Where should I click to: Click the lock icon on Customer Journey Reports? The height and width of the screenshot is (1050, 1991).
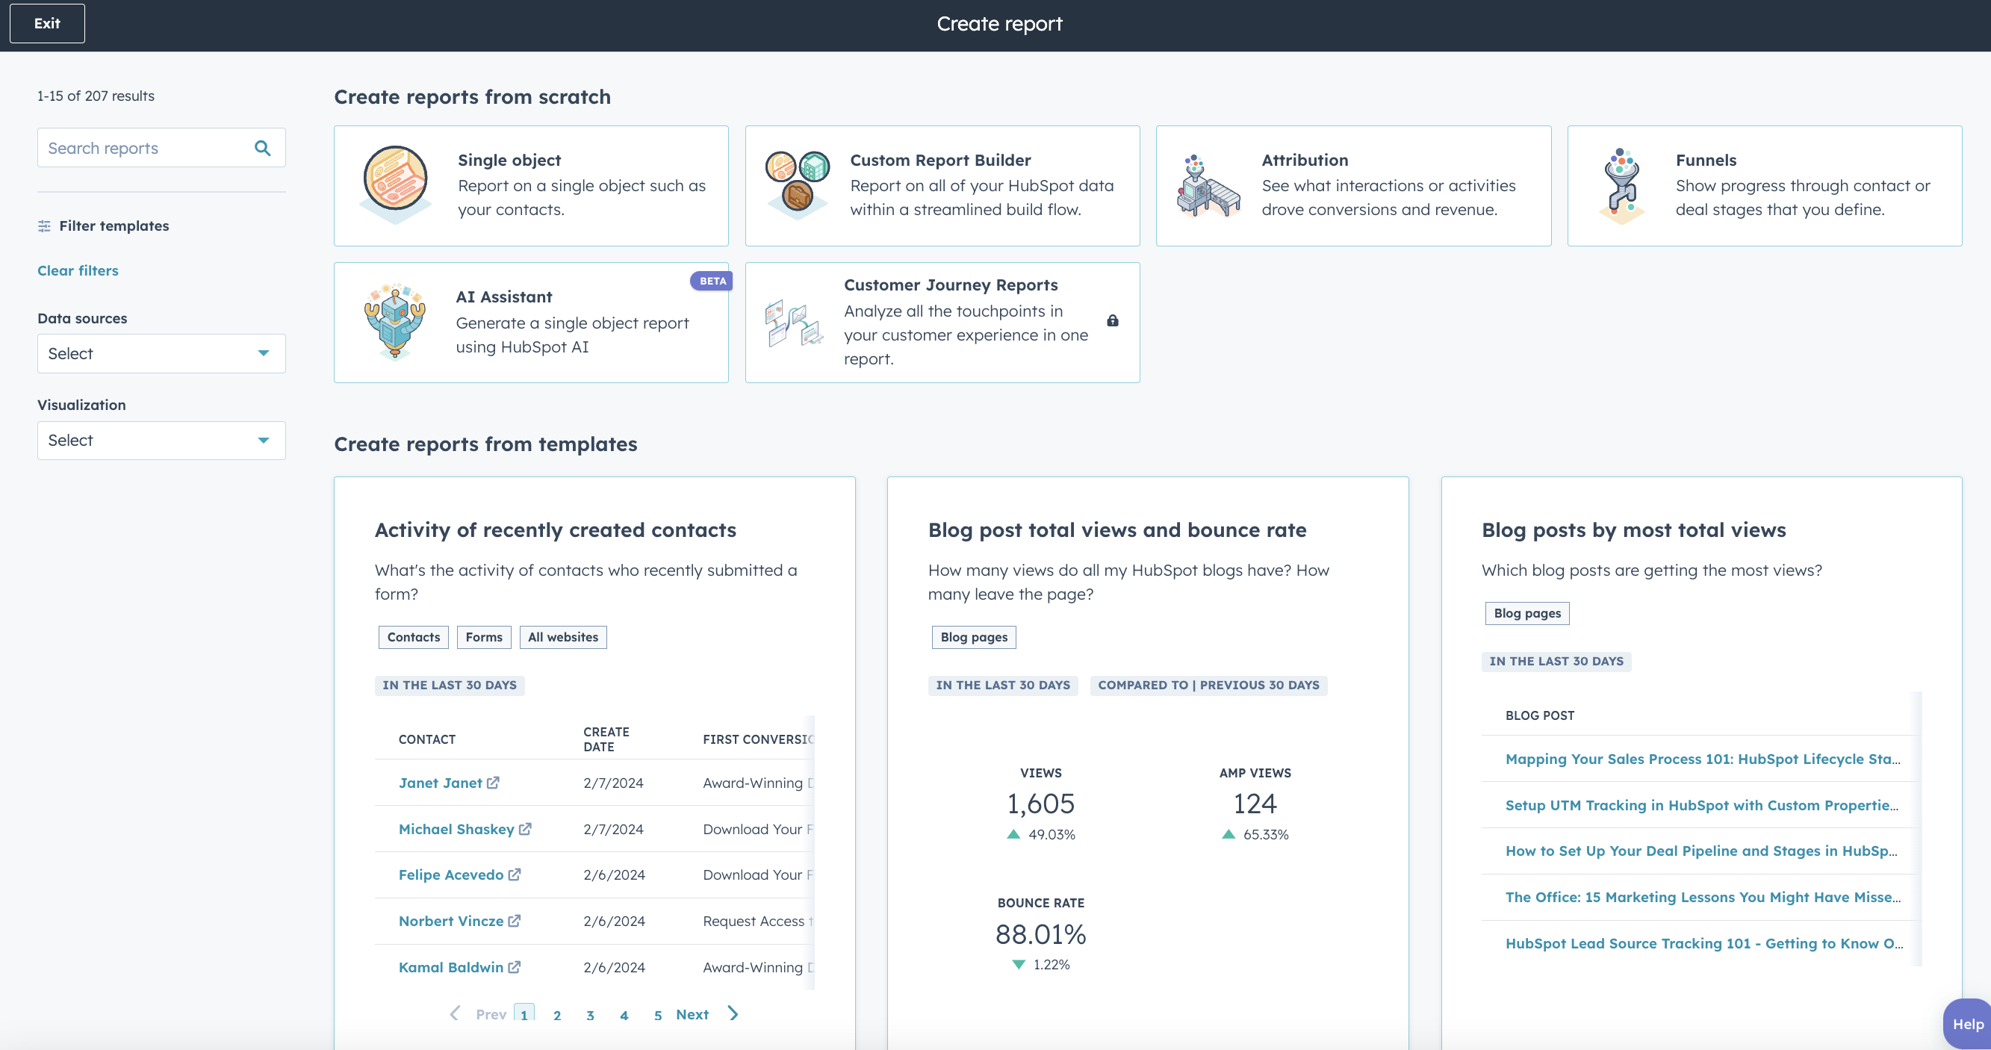coord(1113,320)
